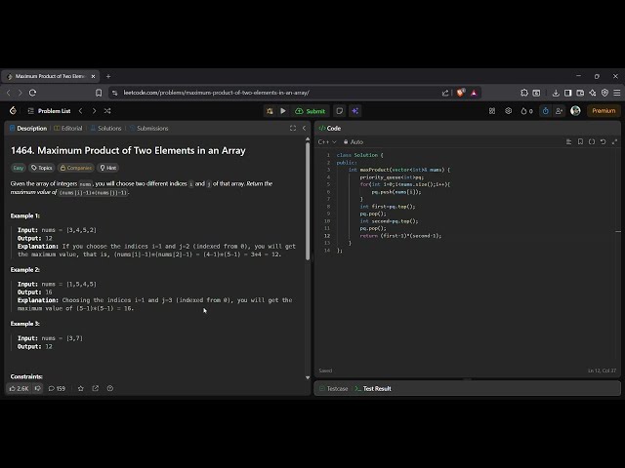Click the Code panel header tab

pos(330,128)
